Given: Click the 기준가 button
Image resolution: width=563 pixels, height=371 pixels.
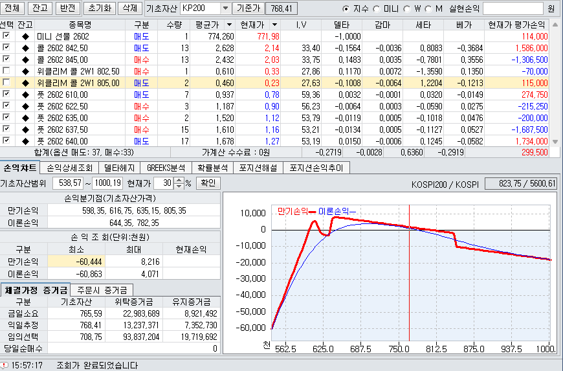Looking at the screenshot, I should (248, 8).
